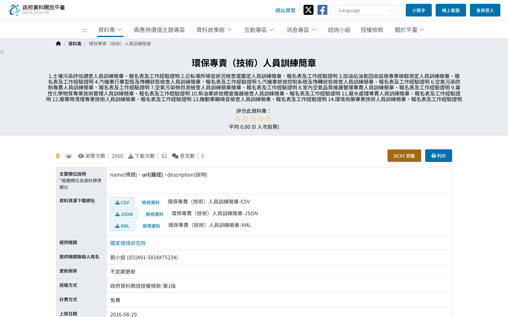
Task: Click the crown icon near view count
Action: (x=69, y=156)
